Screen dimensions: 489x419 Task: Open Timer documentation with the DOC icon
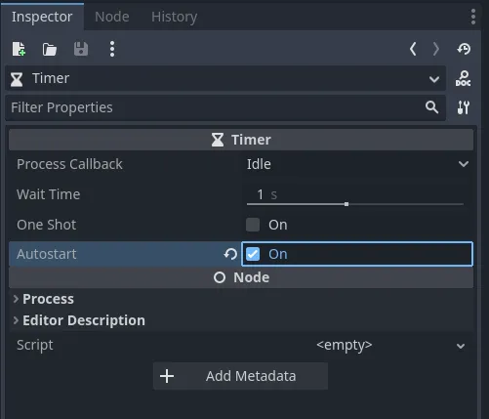pyautogui.click(x=463, y=79)
